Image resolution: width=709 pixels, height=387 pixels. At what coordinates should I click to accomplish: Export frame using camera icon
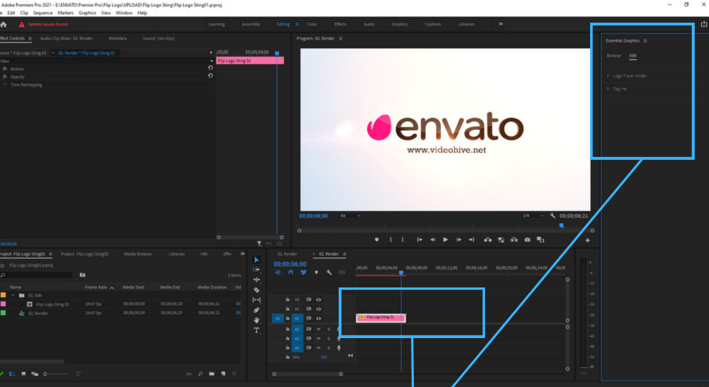[527, 240]
